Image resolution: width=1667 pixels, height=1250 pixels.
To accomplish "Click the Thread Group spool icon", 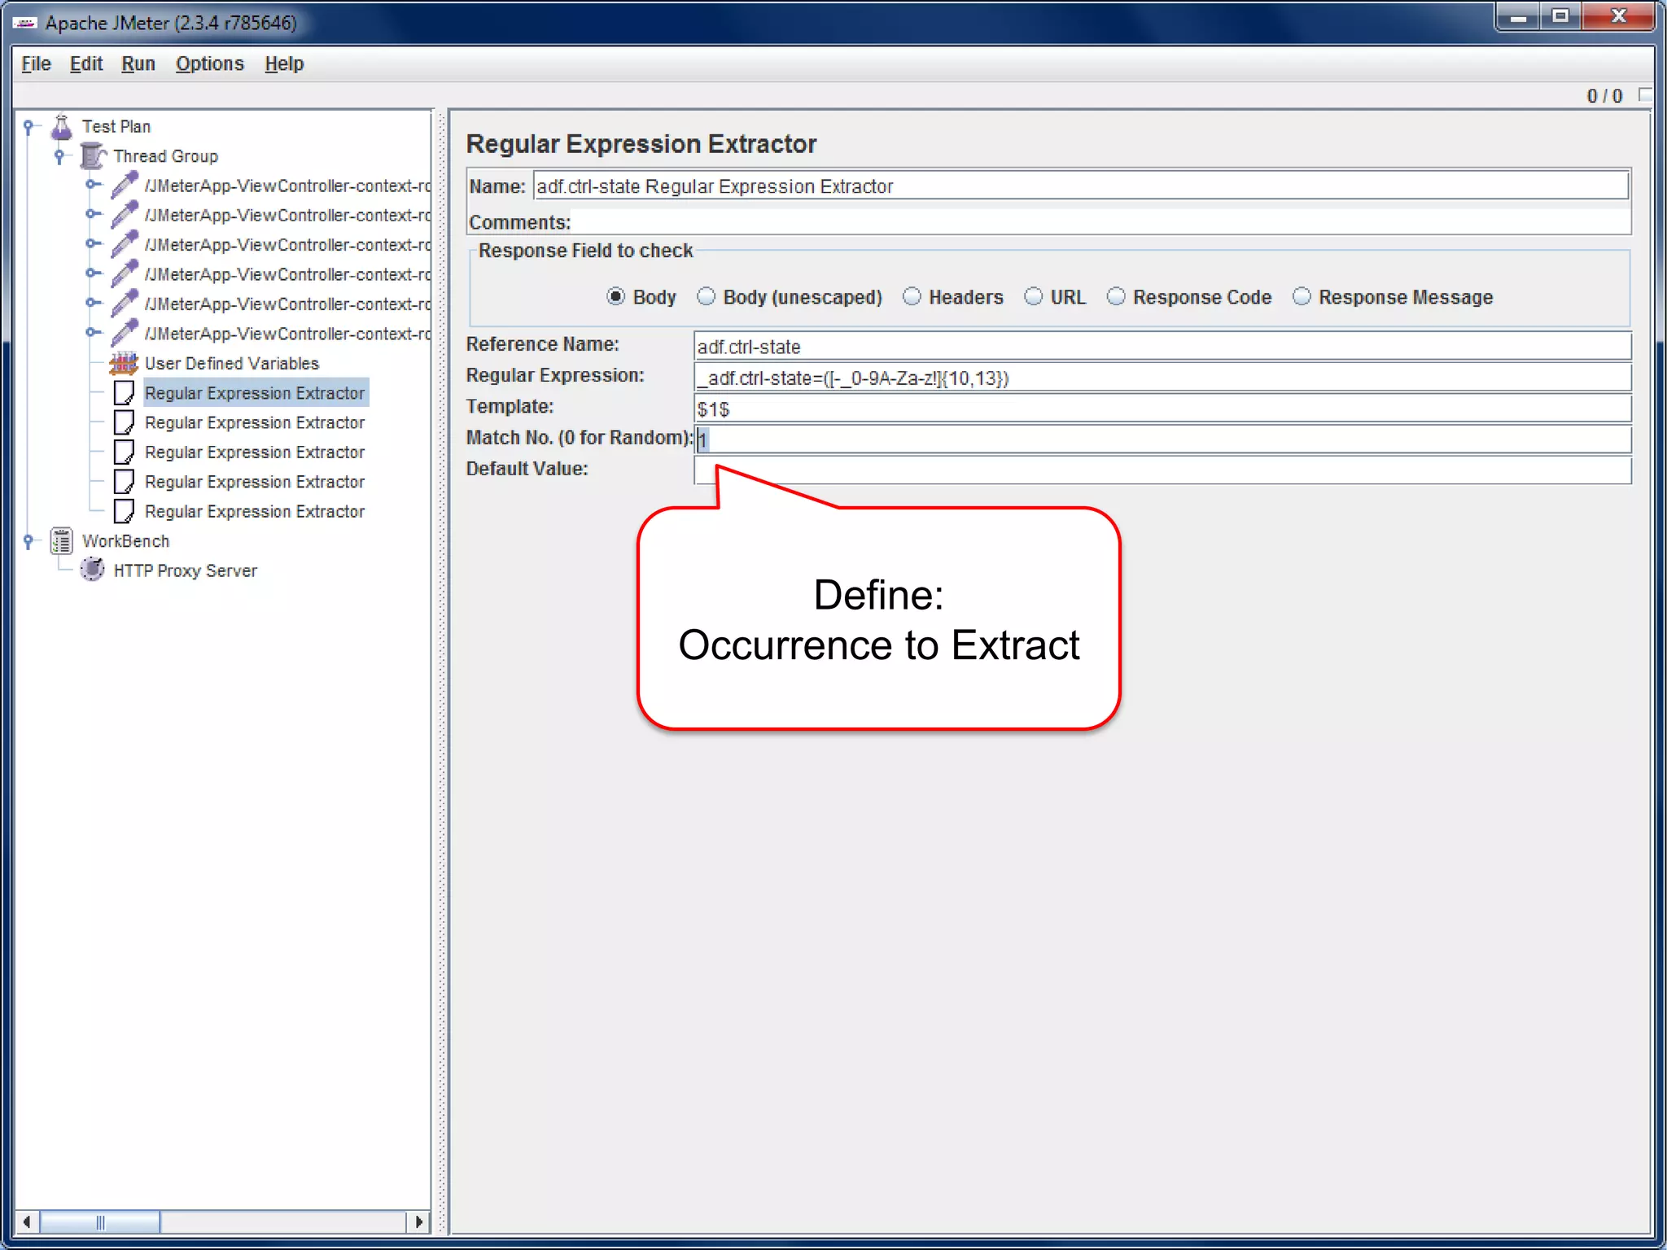I will click(x=93, y=156).
